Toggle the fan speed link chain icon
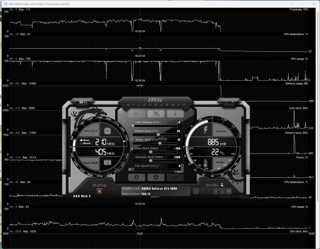 pos(158,166)
